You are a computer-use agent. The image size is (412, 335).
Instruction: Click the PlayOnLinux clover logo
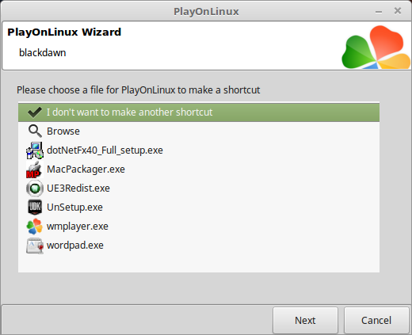tap(376, 47)
